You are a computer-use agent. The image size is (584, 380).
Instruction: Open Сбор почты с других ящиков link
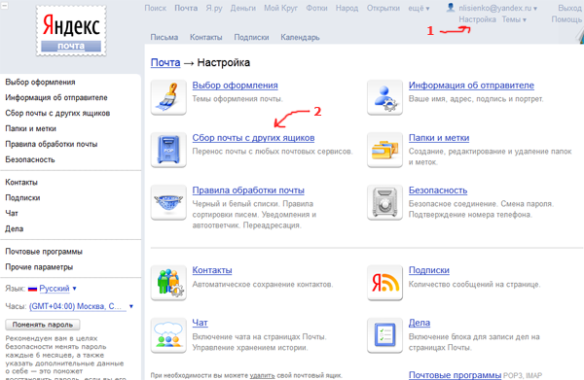pos(253,138)
